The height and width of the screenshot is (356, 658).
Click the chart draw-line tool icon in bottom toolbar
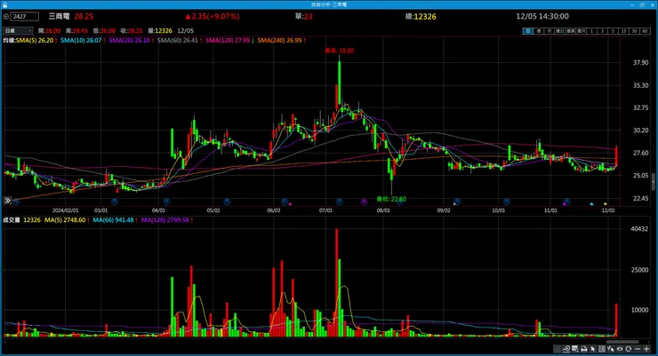tap(566, 349)
